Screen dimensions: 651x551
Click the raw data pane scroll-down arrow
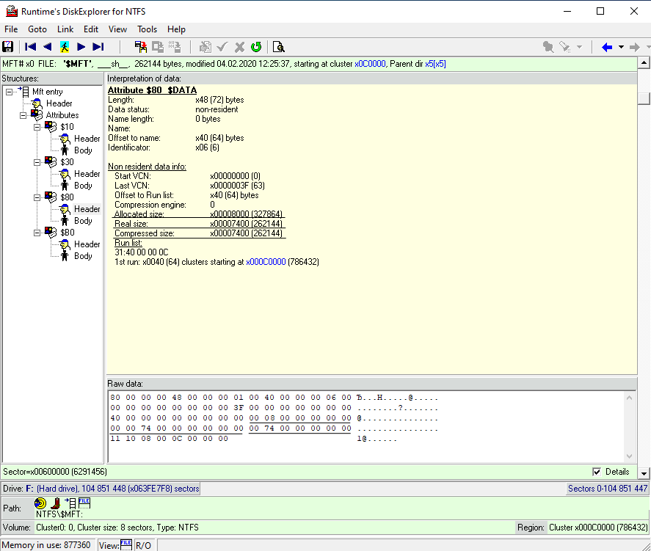(x=630, y=456)
